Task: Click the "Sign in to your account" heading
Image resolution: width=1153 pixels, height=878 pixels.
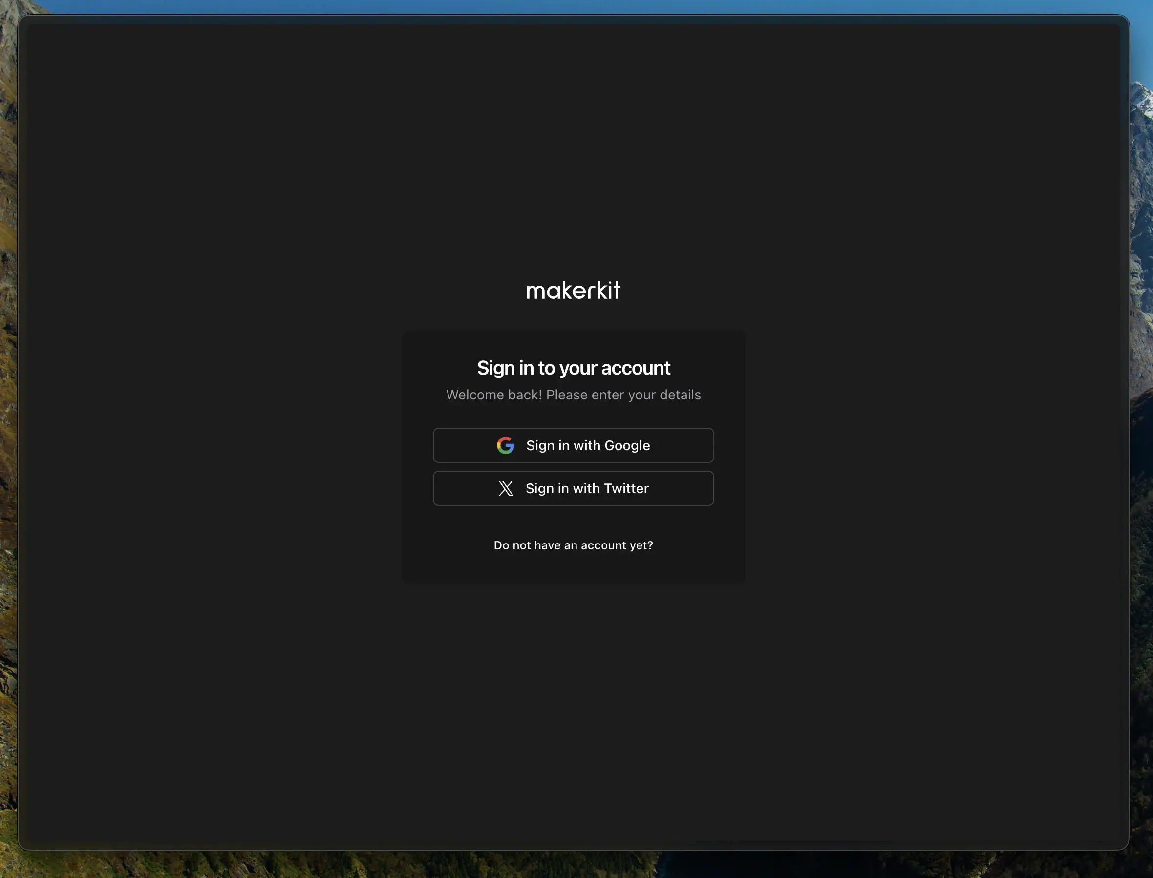Action: pyautogui.click(x=573, y=368)
